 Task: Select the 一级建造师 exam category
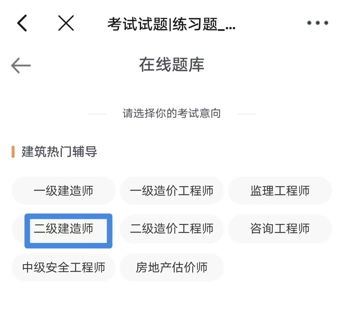(63, 191)
